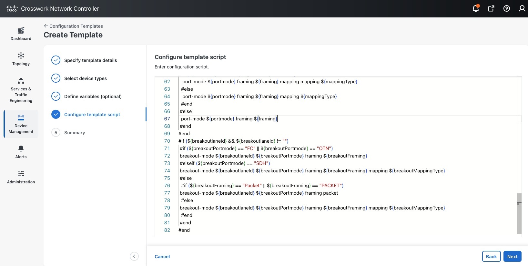Click the Select device types checkmark icon
Image resolution: width=528 pixels, height=266 pixels.
pos(56,78)
